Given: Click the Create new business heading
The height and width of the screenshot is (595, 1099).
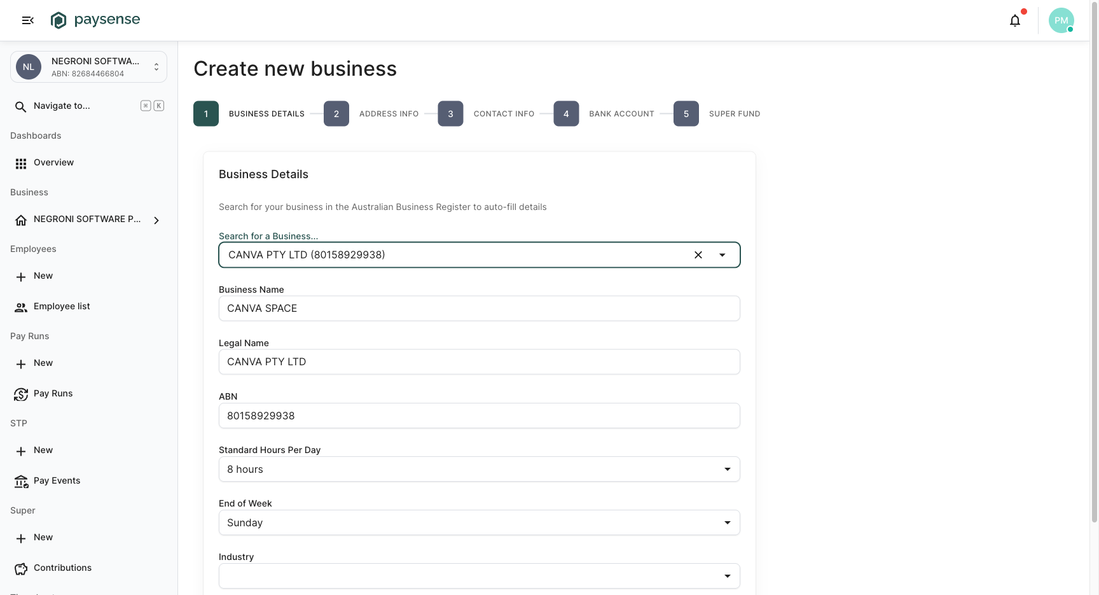Looking at the screenshot, I should point(295,69).
